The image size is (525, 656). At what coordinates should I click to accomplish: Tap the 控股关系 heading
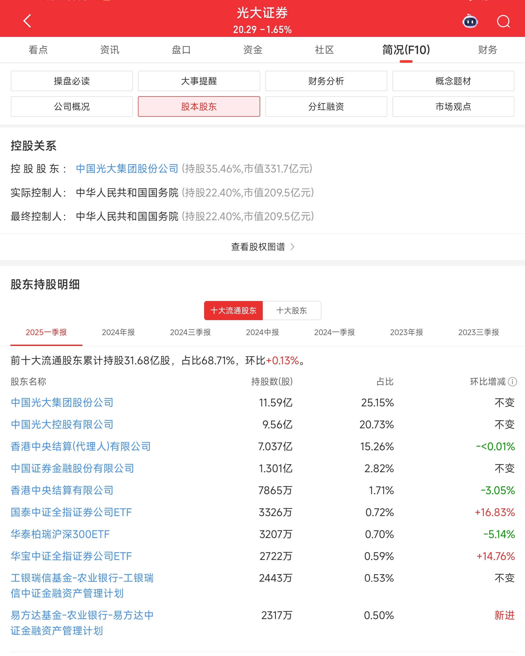coord(34,145)
